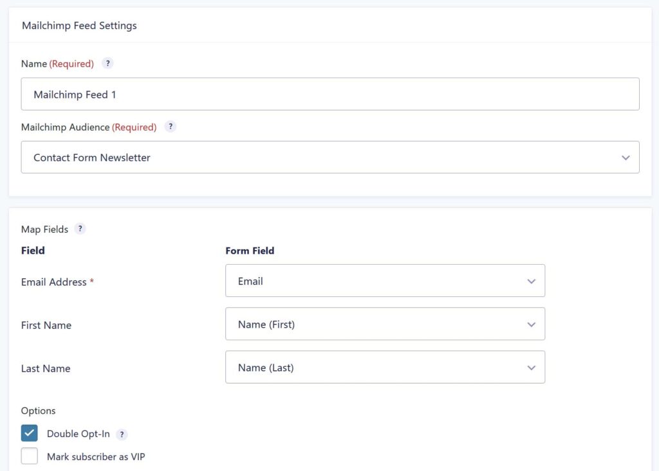Click the Mailchimp Audience help icon
The image size is (659, 471).
(x=170, y=127)
